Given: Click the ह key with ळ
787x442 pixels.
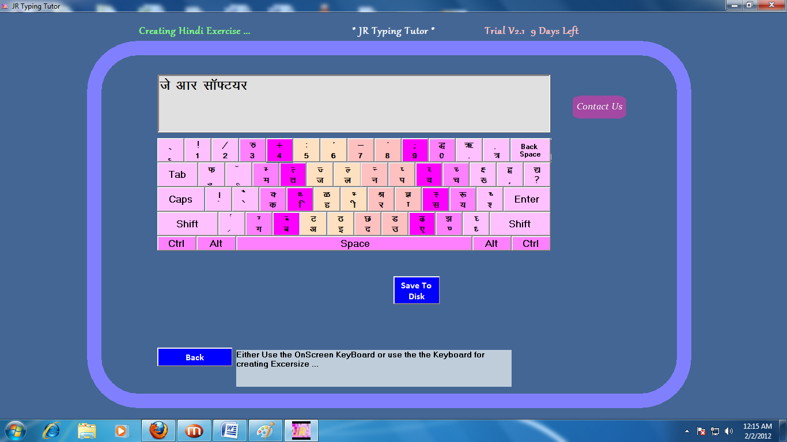Looking at the screenshot, I should [x=327, y=199].
